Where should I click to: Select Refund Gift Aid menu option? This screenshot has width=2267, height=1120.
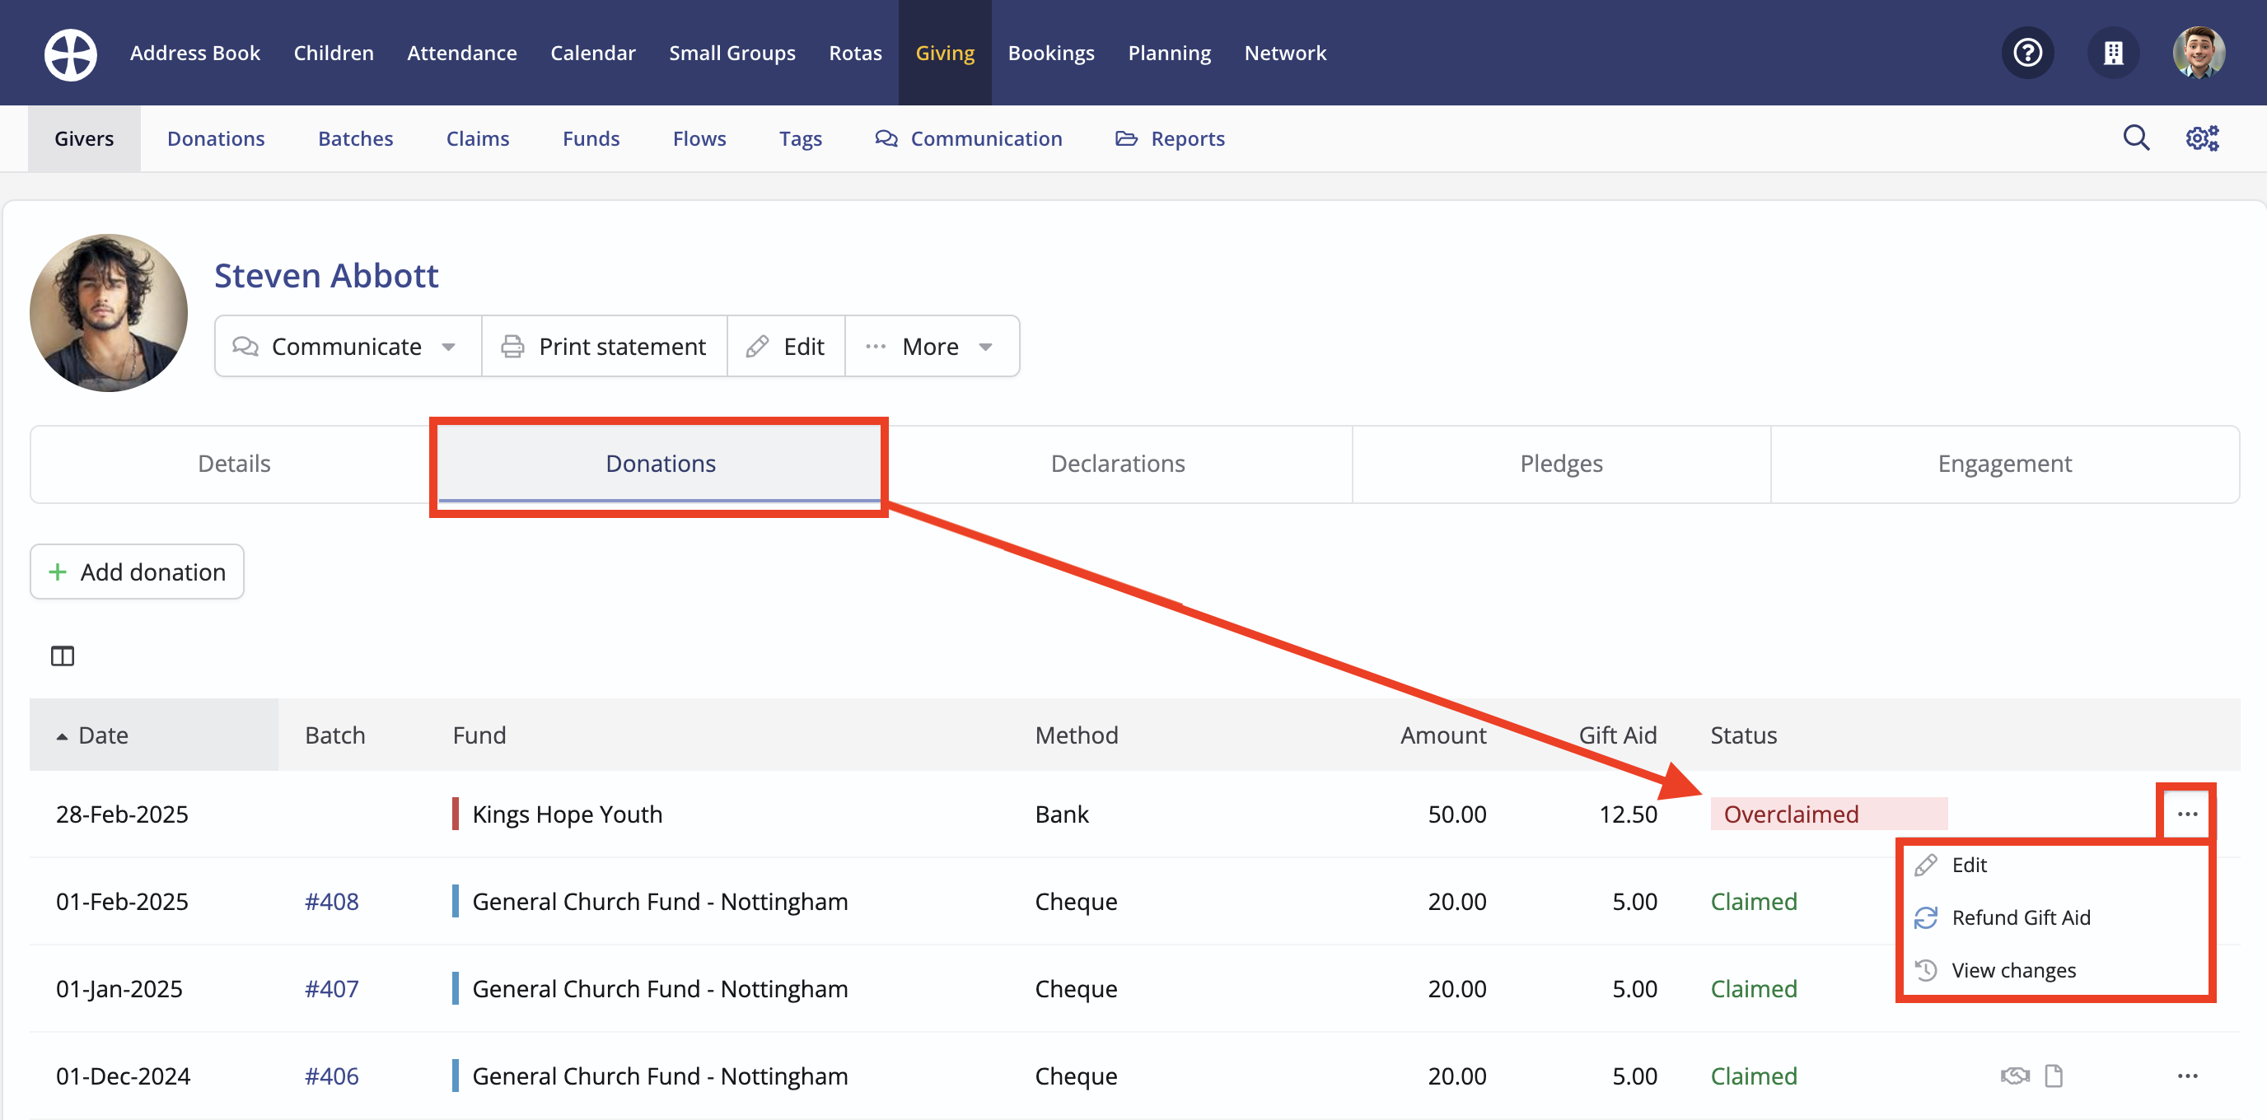(x=2020, y=917)
